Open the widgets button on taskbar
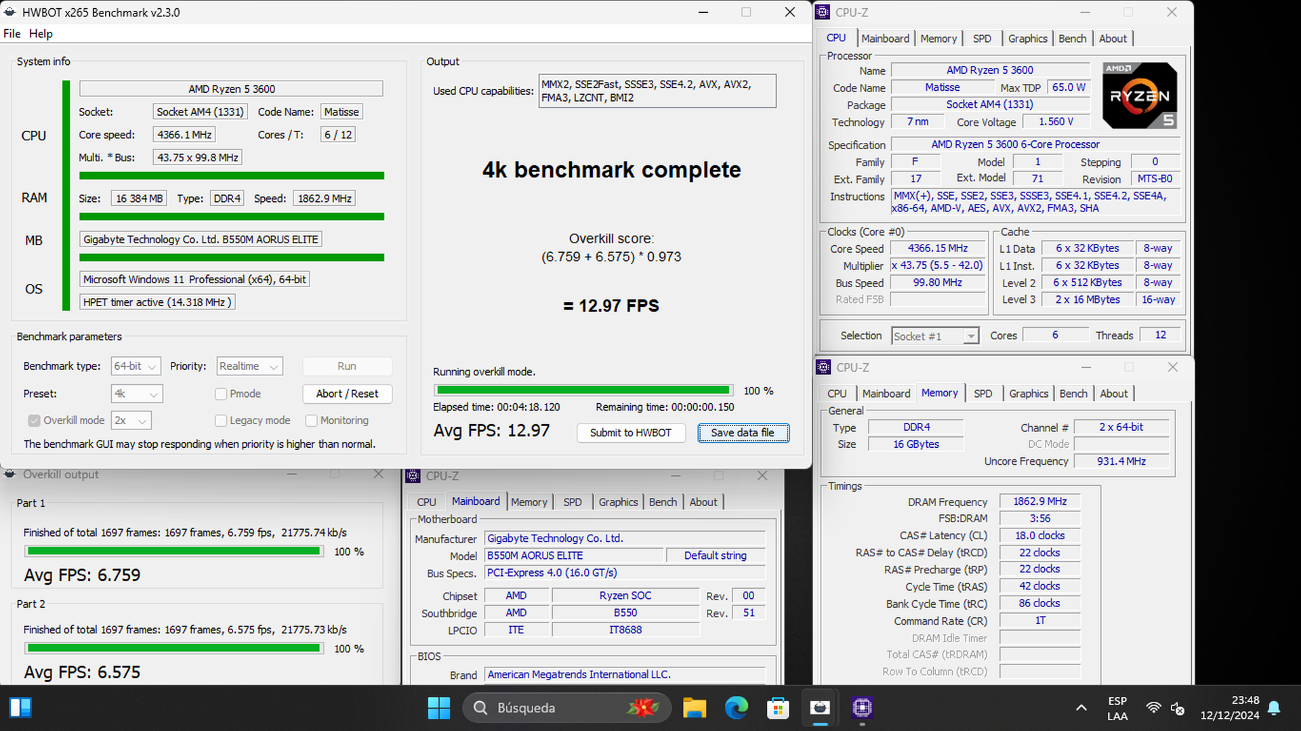The image size is (1301, 731). (20, 708)
